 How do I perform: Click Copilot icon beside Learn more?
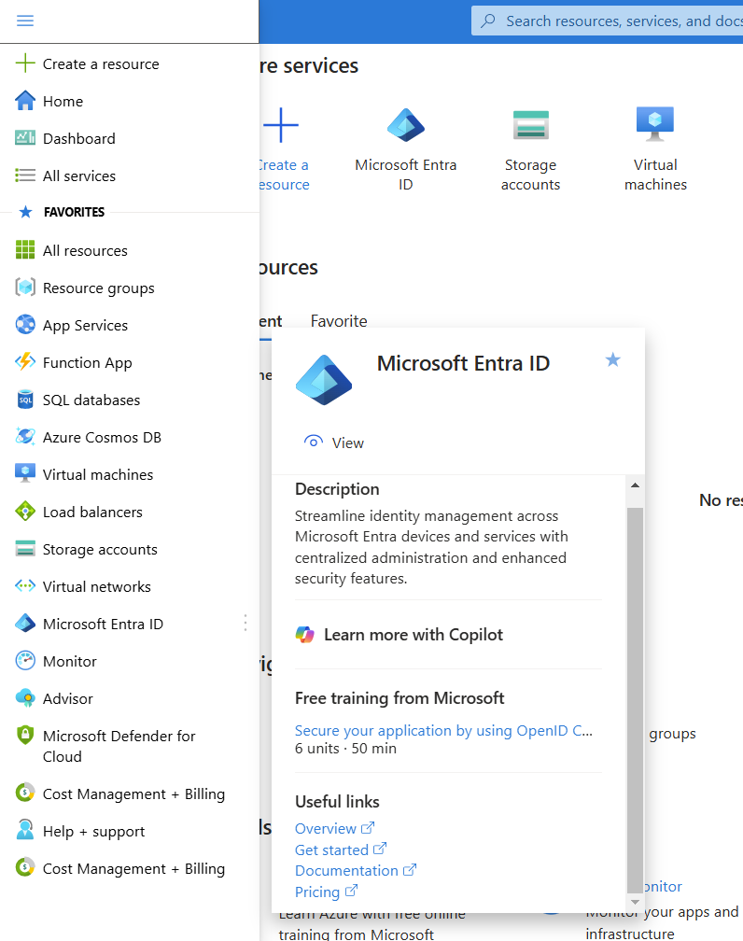click(x=305, y=635)
